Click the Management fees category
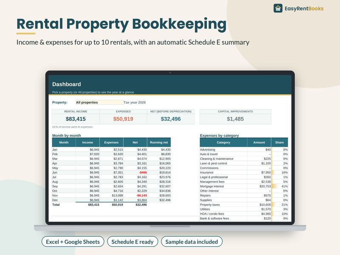The width and height of the screenshot is (340, 255). [x=212, y=182]
